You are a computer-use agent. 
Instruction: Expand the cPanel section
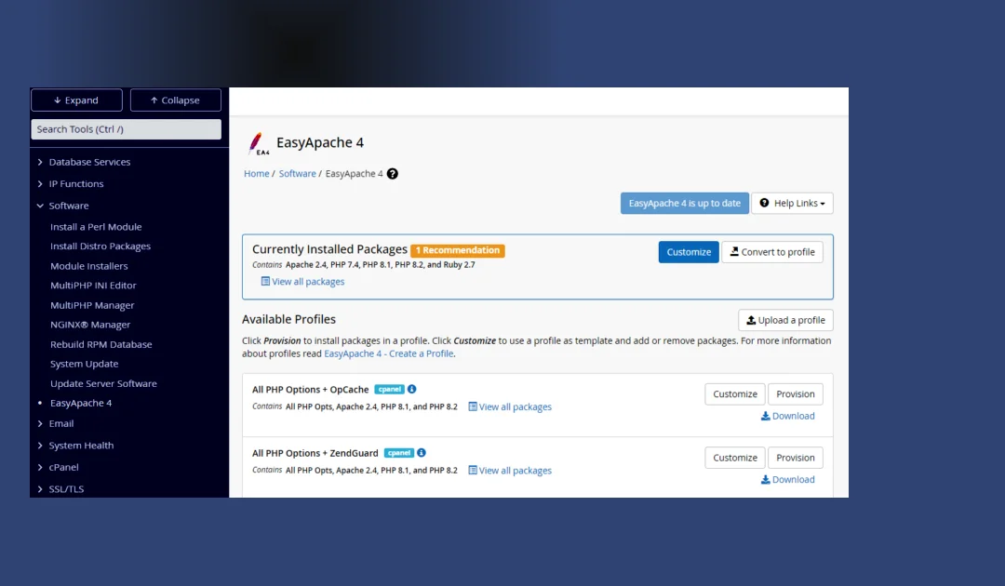(63, 467)
